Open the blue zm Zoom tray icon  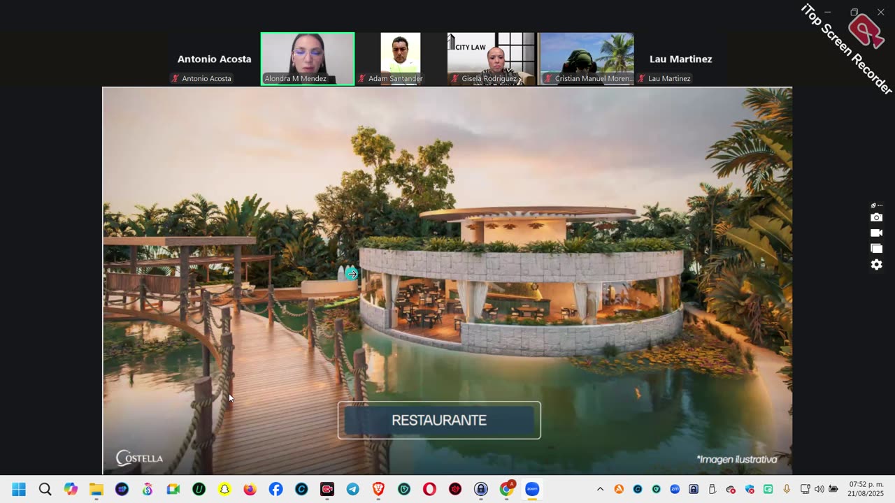pos(675,489)
